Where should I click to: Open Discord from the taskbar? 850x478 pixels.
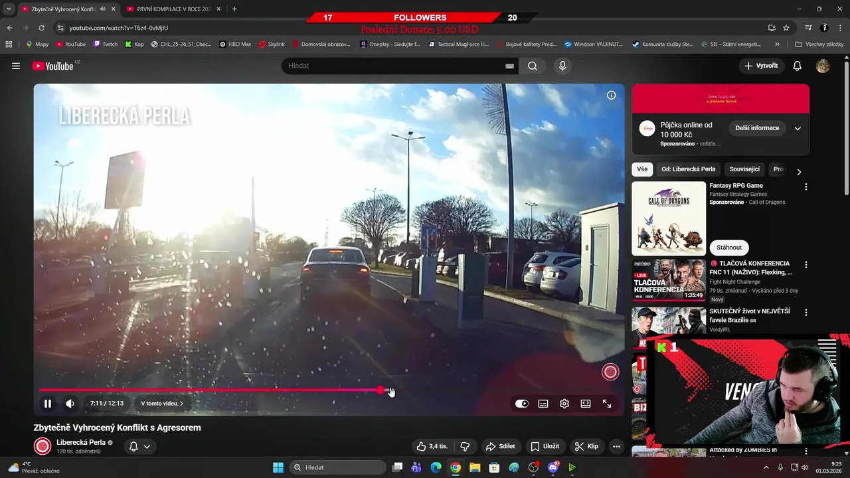click(x=553, y=467)
